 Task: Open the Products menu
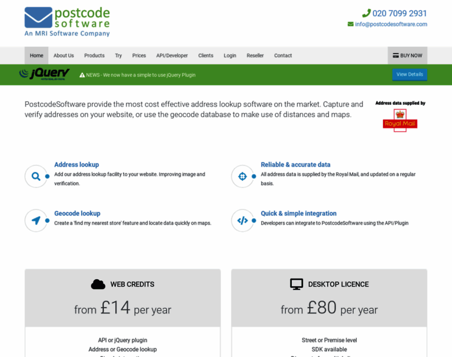94,55
